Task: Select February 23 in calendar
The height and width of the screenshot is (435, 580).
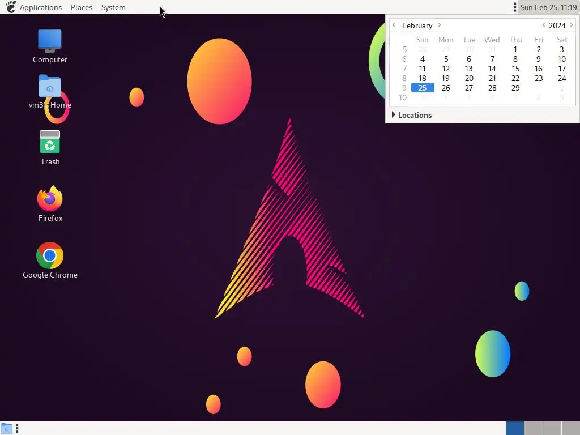Action: tap(539, 78)
